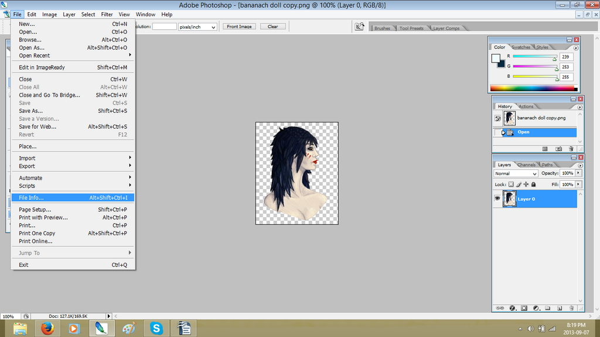The width and height of the screenshot is (600, 337).
Task: Open the Opacity slider arrow
Action: [578, 173]
